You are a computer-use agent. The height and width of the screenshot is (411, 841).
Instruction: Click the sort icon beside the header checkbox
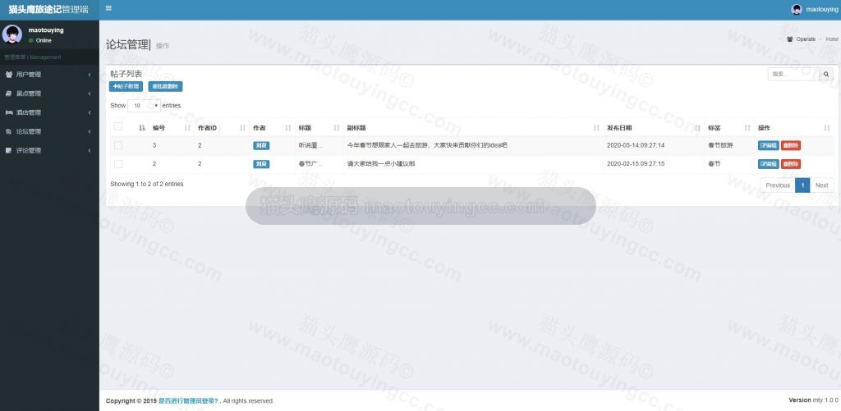(141, 128)
